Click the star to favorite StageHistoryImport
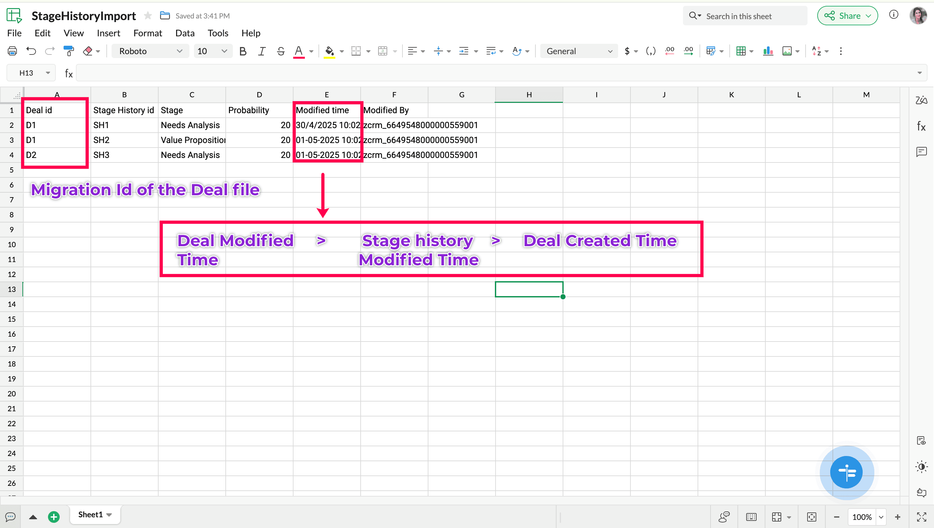 pyautogui.click(x=148, y=16)
